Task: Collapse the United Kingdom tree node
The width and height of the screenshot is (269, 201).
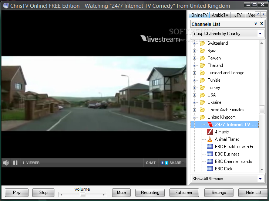Action: [194, 117]
